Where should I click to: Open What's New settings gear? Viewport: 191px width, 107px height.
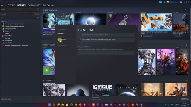[56, 10]
